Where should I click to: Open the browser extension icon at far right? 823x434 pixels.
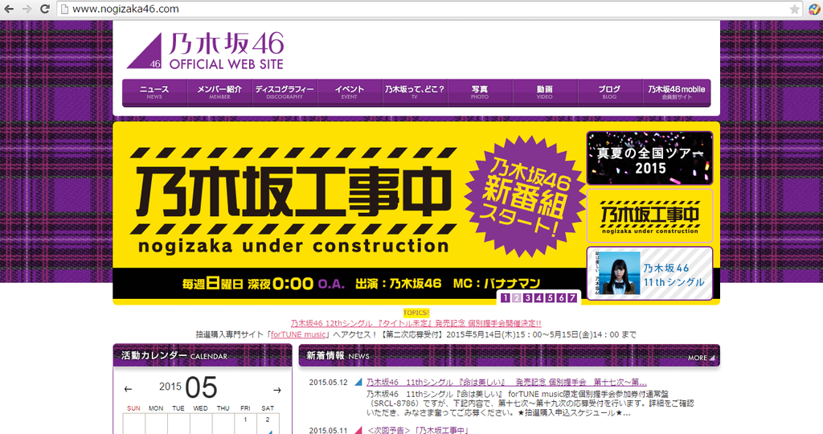click(x=814, y=9)
